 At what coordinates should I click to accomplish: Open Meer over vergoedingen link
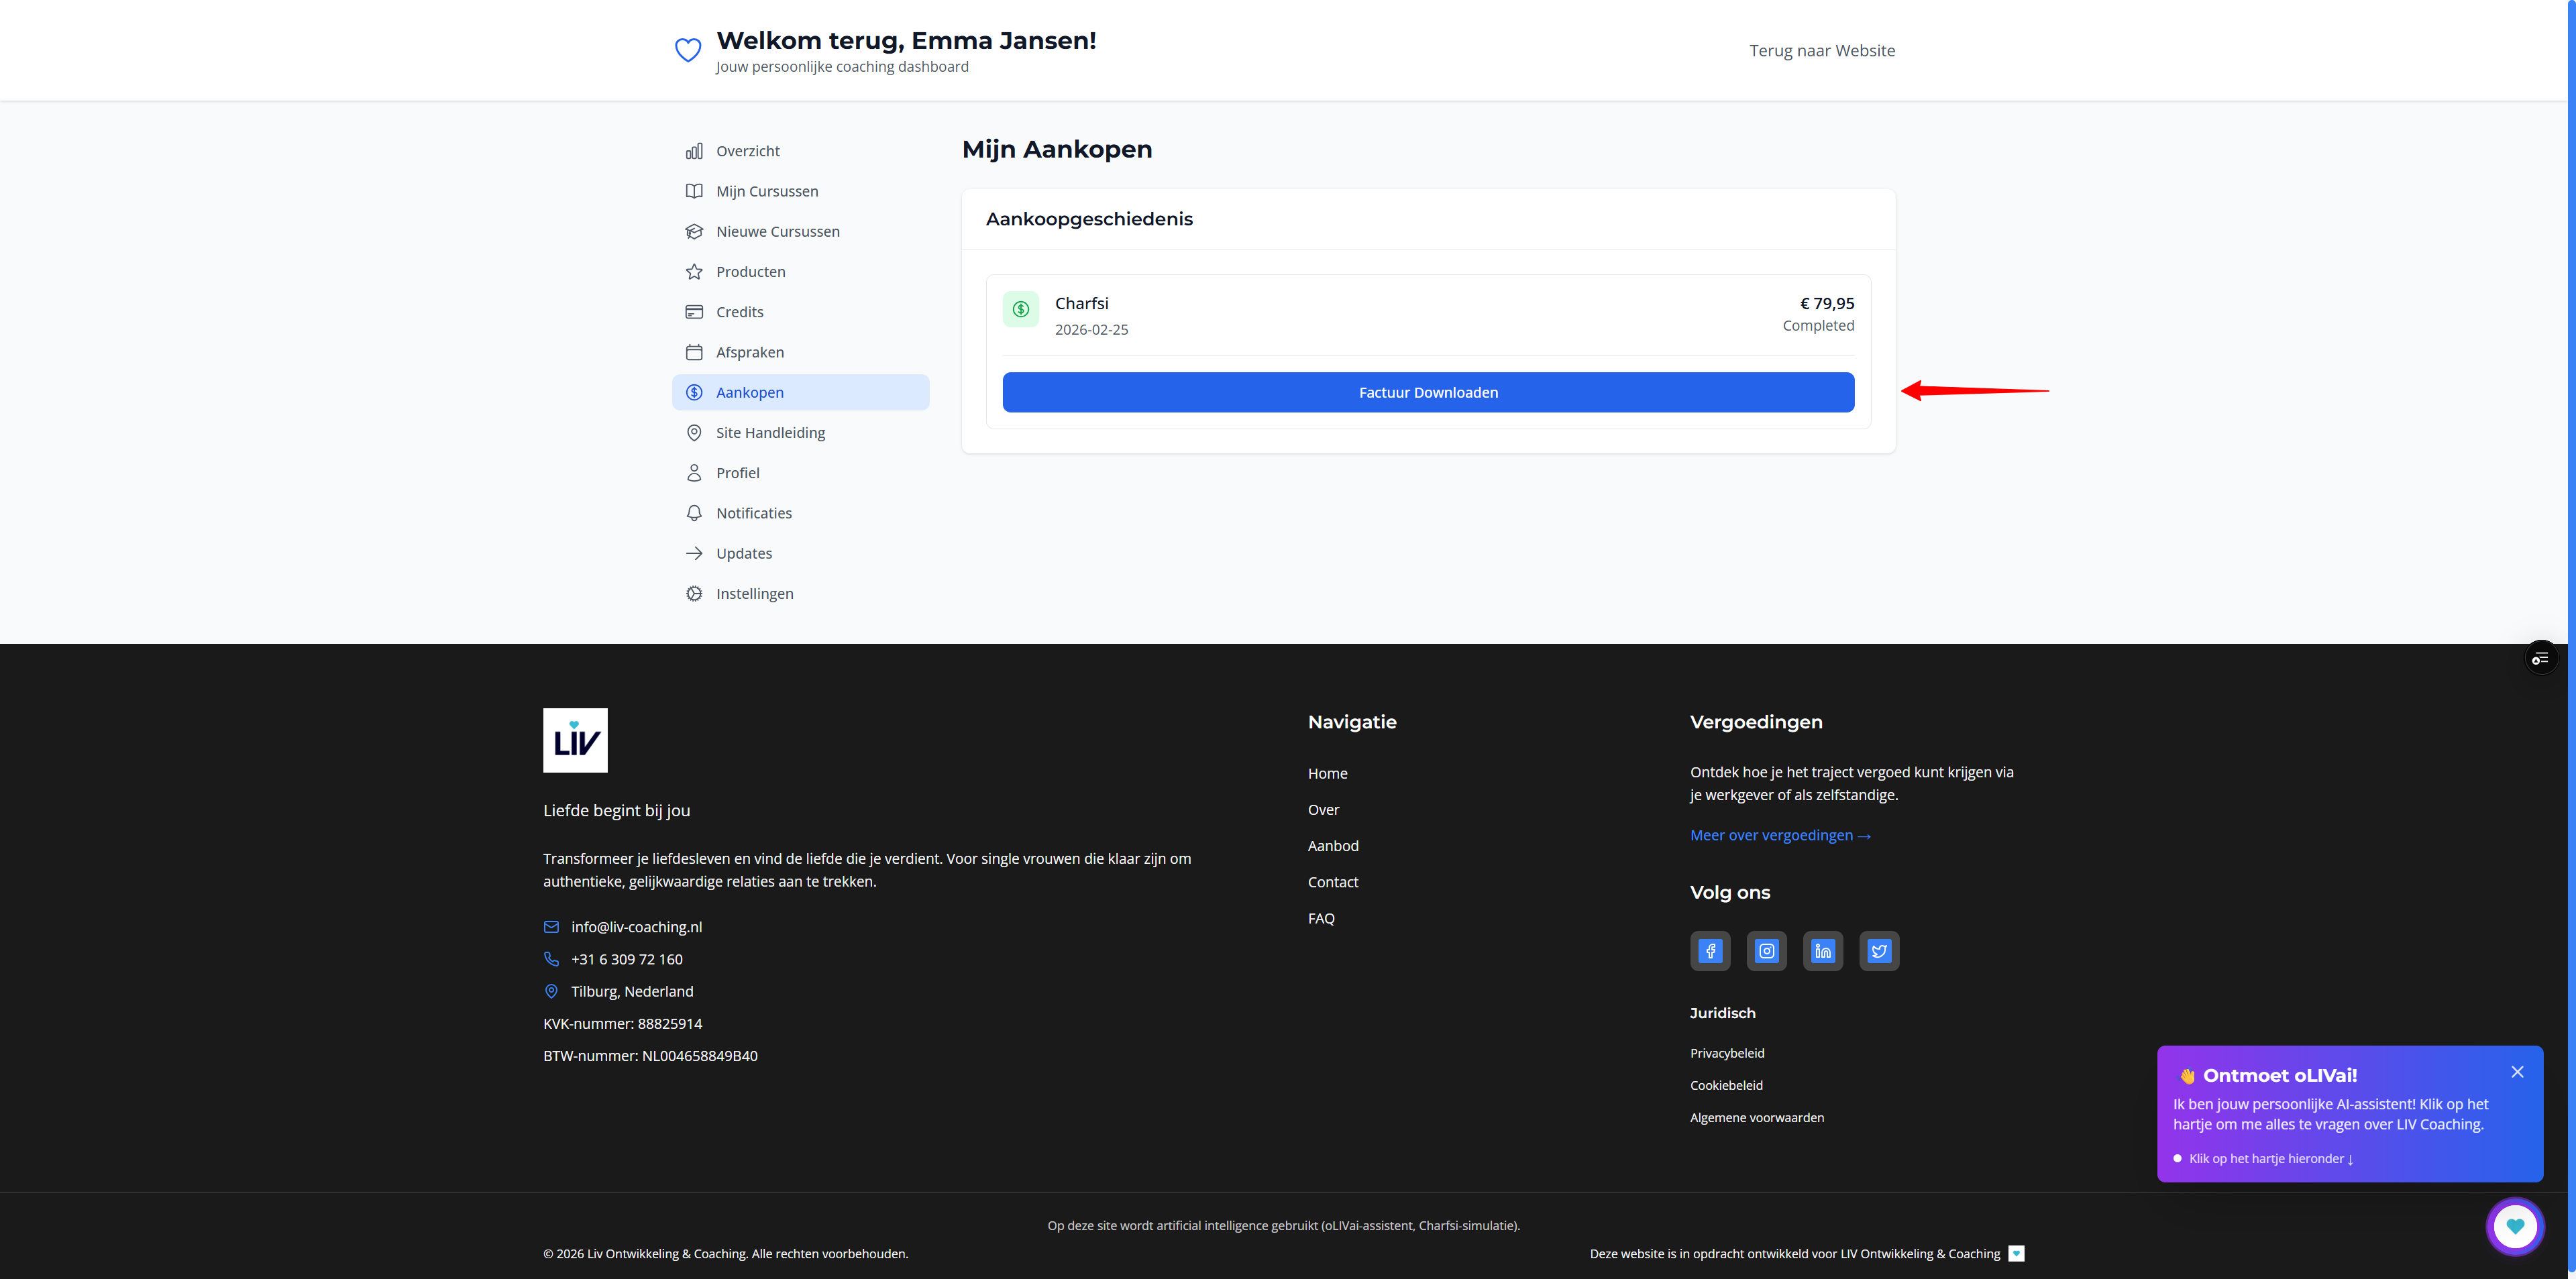tap(1780, 835)
